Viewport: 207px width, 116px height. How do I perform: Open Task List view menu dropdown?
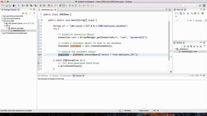[176, 16]
